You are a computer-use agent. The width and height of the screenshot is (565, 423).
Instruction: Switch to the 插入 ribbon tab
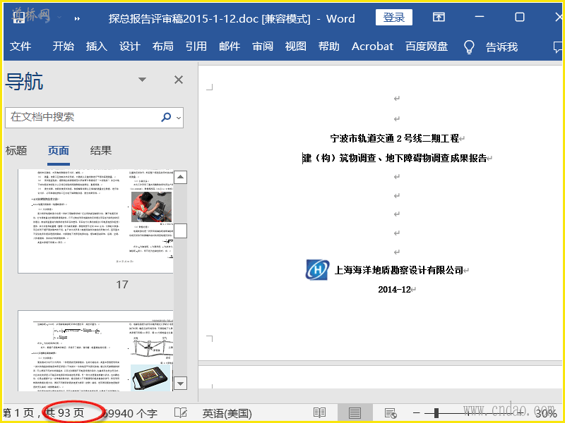97,47
